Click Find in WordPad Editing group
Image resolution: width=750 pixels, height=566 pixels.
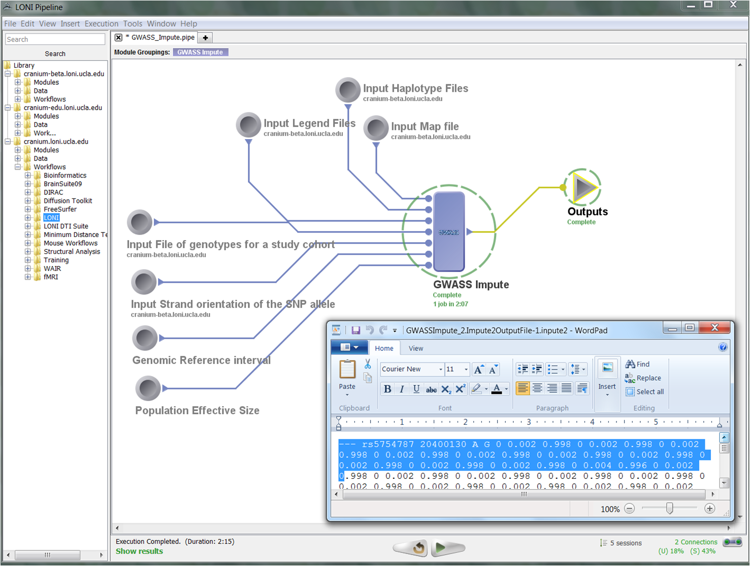click(x=638, y=364)
